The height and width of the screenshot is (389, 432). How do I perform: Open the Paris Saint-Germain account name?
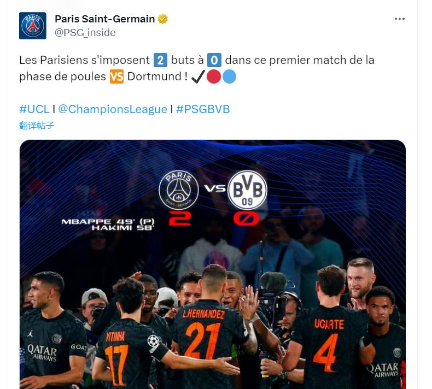pyautogui.click(x=104, y=19)
